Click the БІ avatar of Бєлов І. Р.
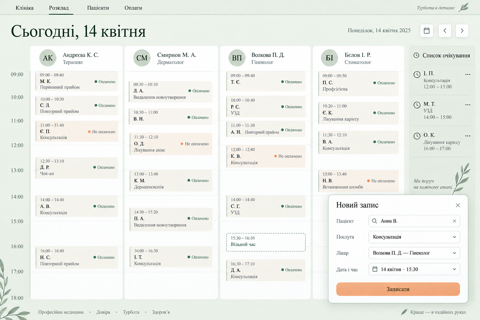Image resolution: width=480 pixels, height=320 pixels. [x=330, y=58]
